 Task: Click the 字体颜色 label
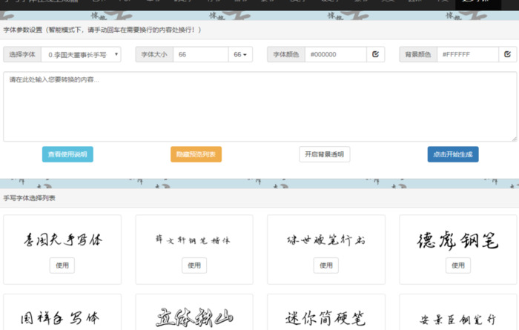tap(286, 55)
